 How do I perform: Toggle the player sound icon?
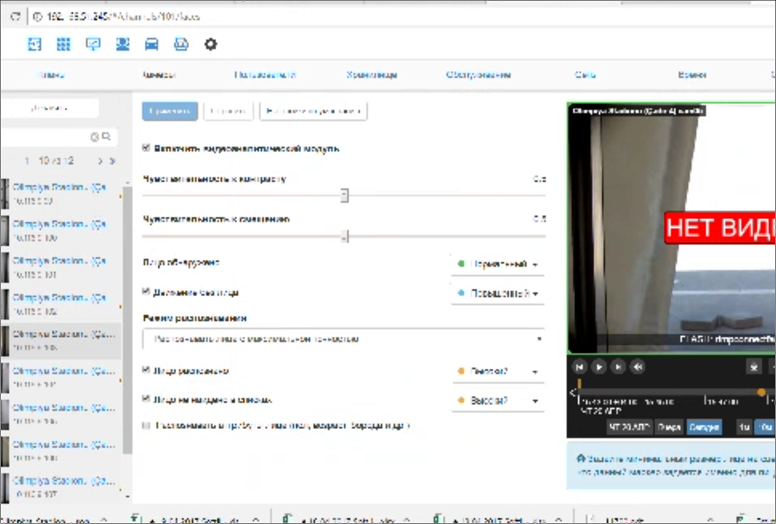[x=638, y=367]
